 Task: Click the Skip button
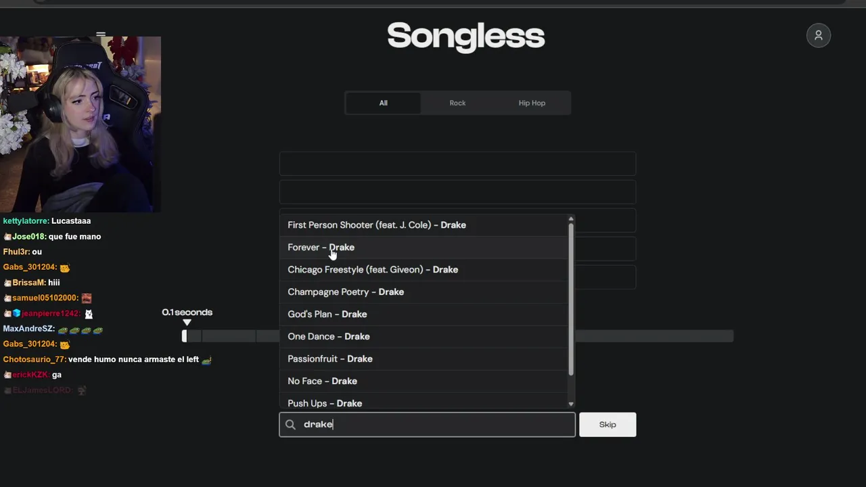(x=608, y=424)
